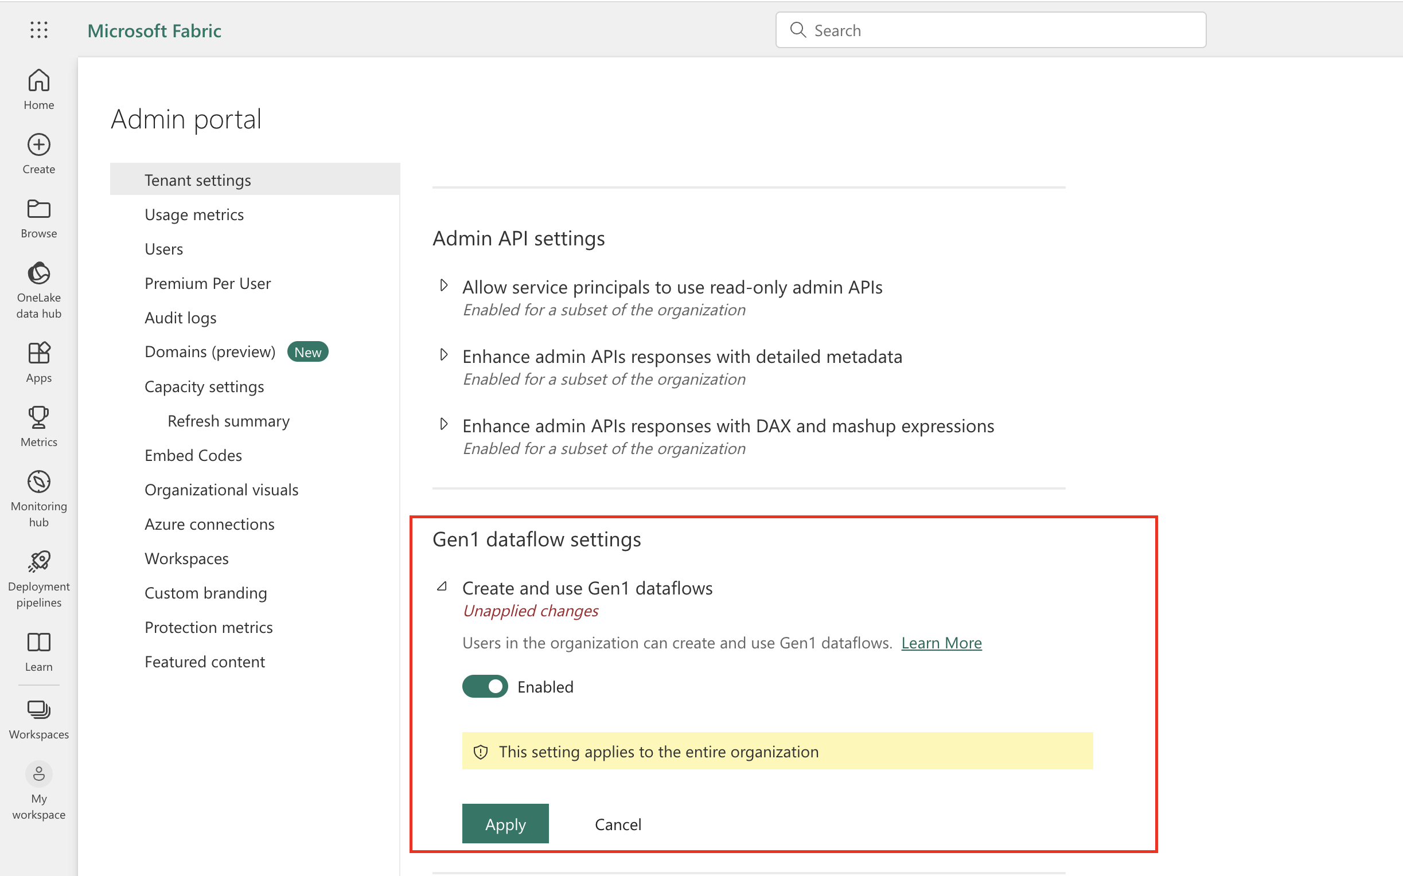Viewport: 1403px width, 876px height.
Task: Click the search magnifier icon
Action: 798,30
